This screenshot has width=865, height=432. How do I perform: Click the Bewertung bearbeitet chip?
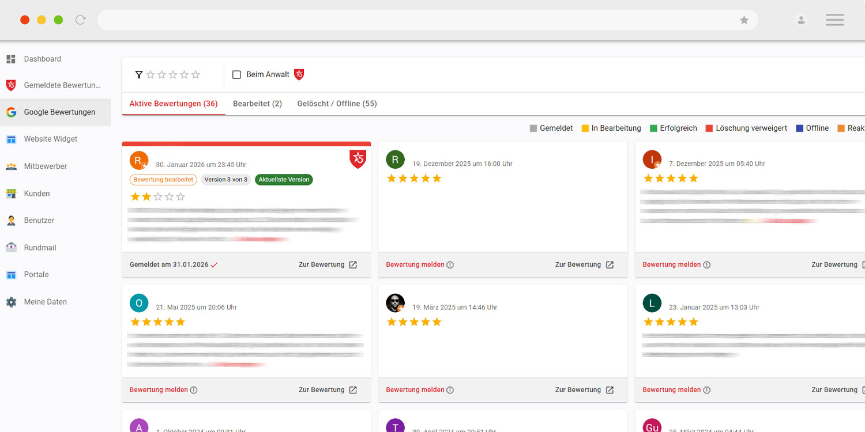point(163,180)
